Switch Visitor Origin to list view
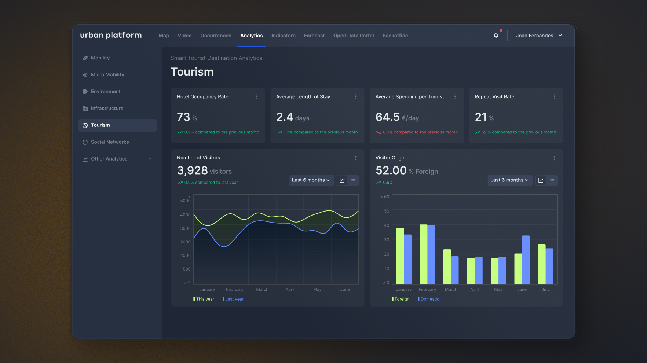This screenshot has width=647, height=363. pyautogui.click(x=552, y=180)
